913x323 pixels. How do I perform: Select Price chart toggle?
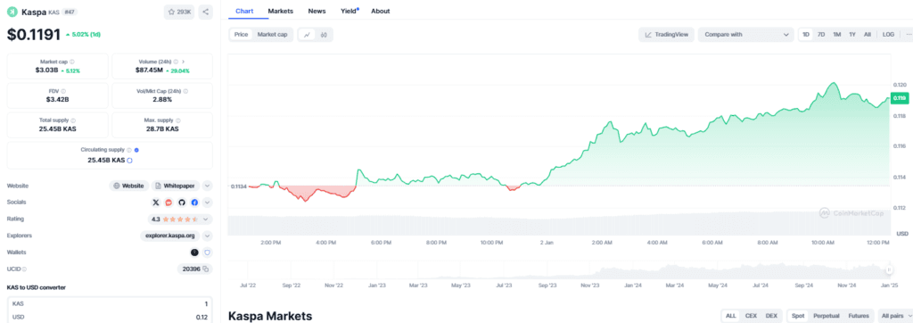point(241,35)
